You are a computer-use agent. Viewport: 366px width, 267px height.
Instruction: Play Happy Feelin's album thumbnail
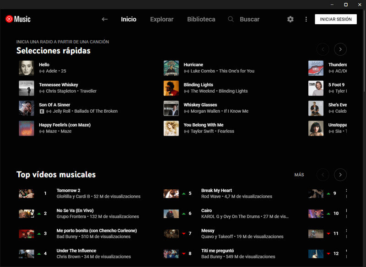point(27,128)
